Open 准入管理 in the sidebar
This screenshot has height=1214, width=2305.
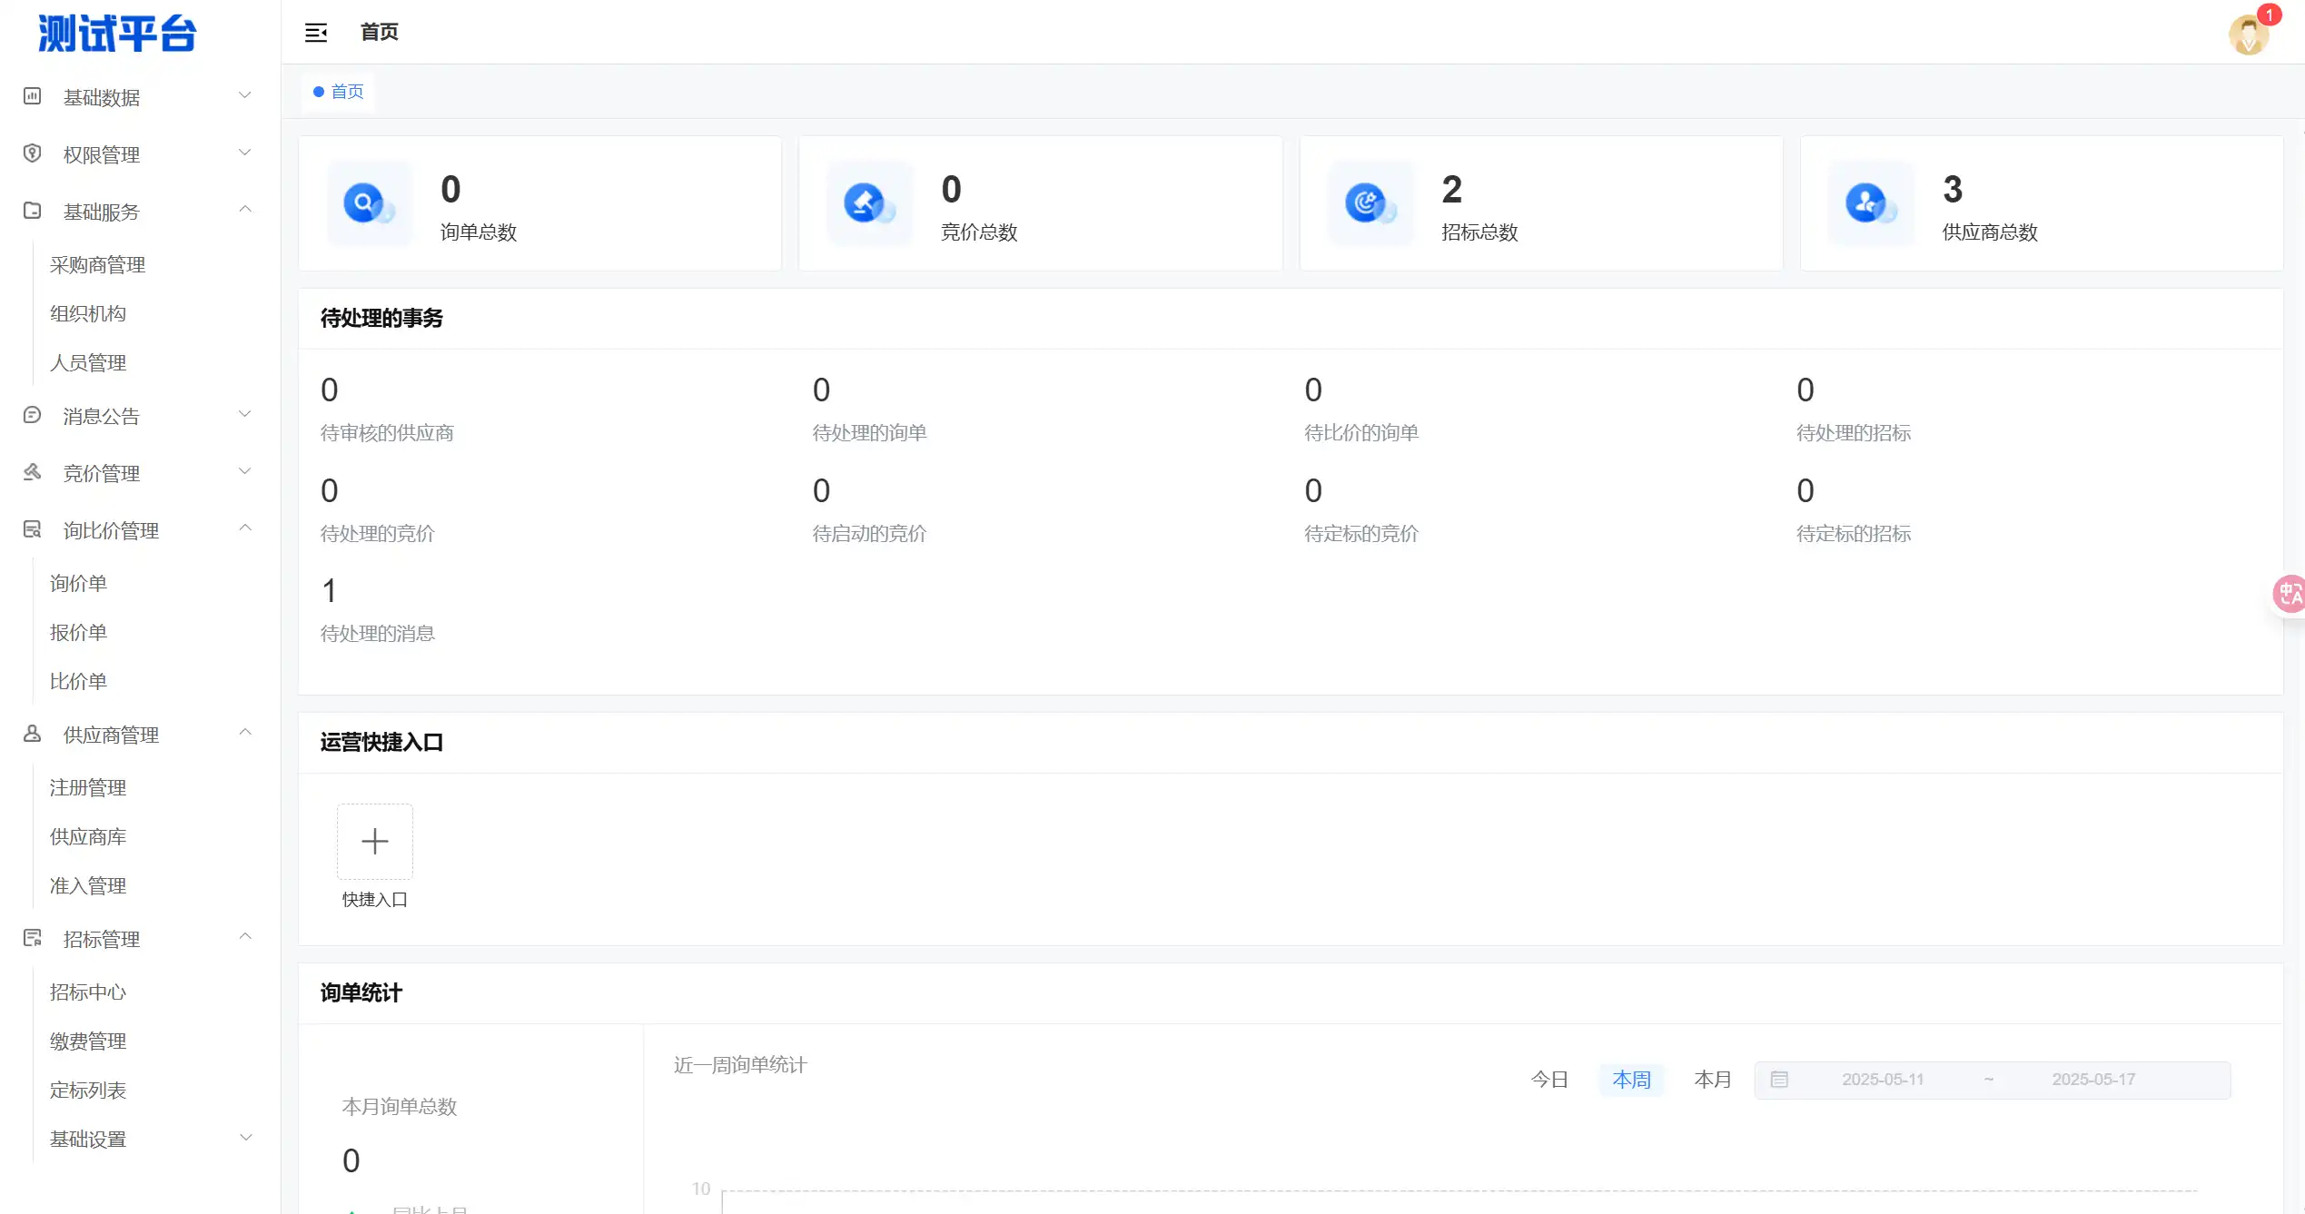pos(88,886)
